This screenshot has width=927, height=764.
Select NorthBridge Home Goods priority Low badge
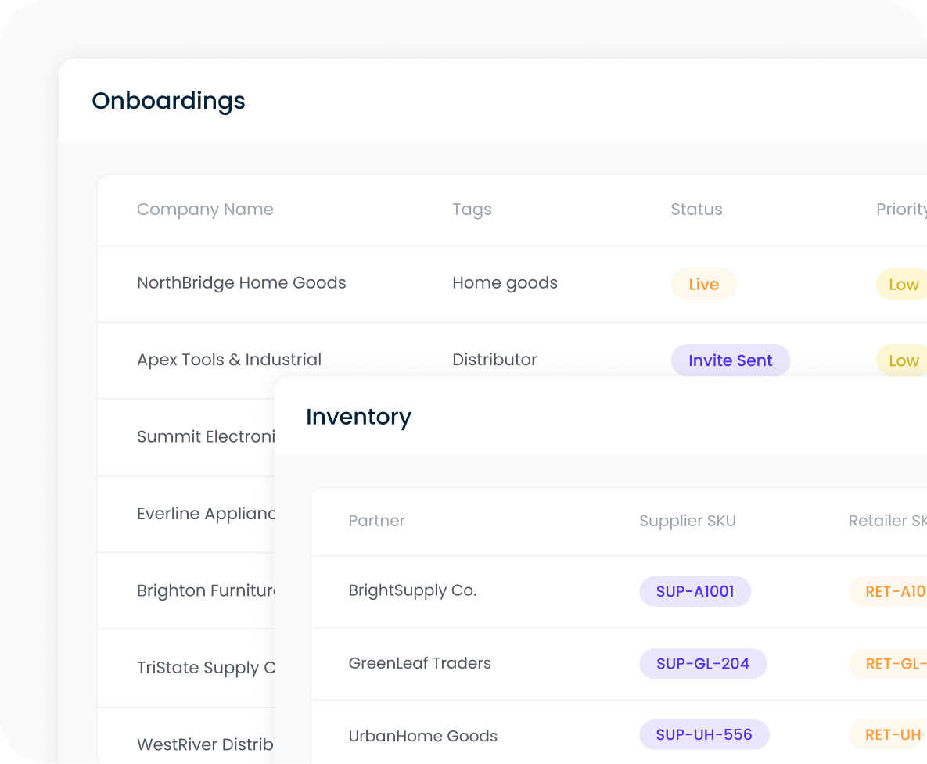[x=903, y=285]
